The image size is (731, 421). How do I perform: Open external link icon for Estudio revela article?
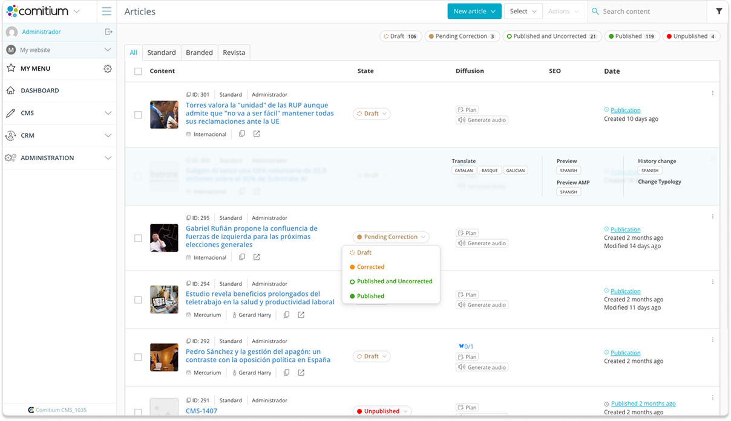click(x=301, y=315)
